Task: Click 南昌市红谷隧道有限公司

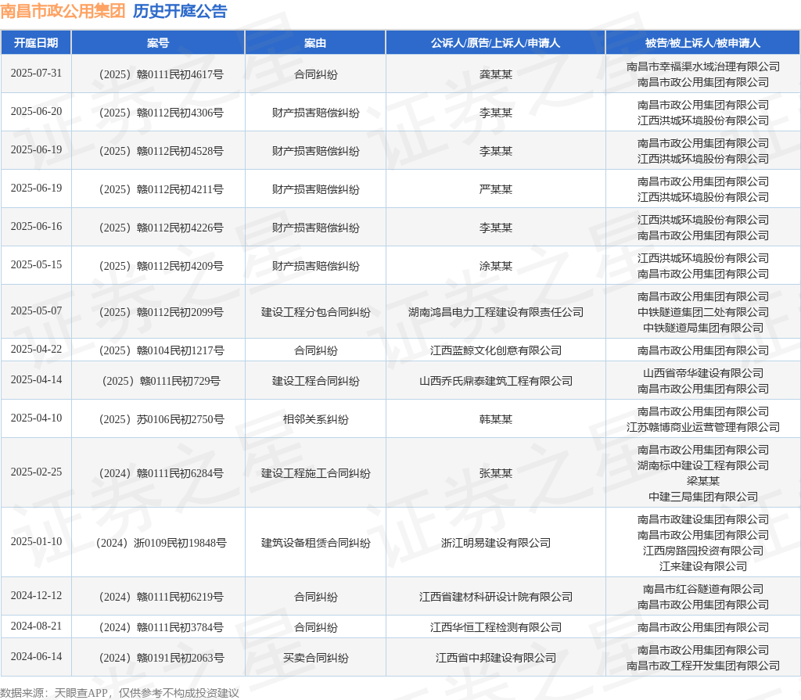Action: (703, 589)
